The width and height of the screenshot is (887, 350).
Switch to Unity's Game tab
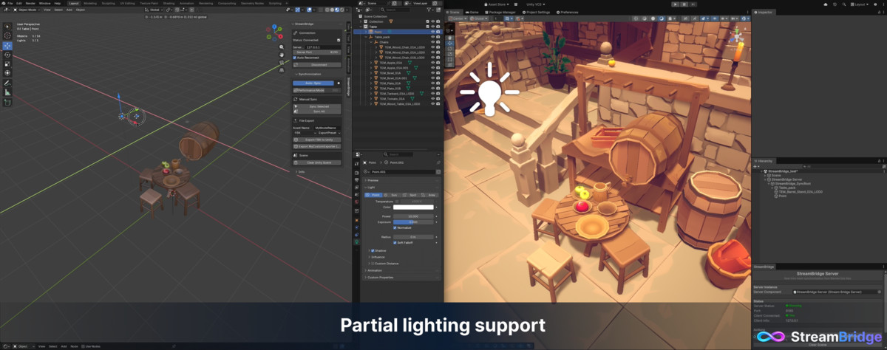point(473,13)
